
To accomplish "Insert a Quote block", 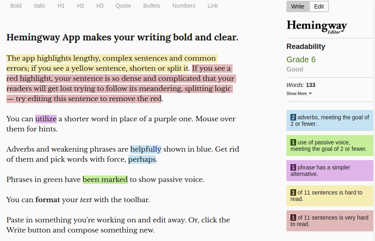I will pos(123,6).
